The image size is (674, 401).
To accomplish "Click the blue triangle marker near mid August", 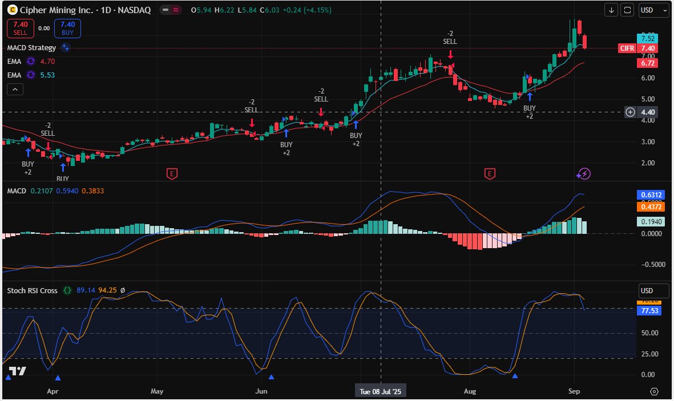I will coord(515,376).
